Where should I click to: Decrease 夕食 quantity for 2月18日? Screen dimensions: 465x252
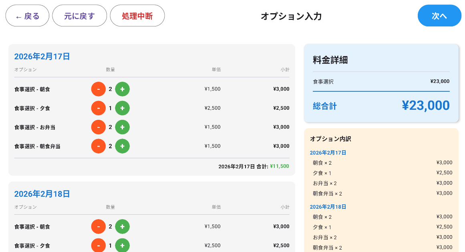[x=98, y=245]
